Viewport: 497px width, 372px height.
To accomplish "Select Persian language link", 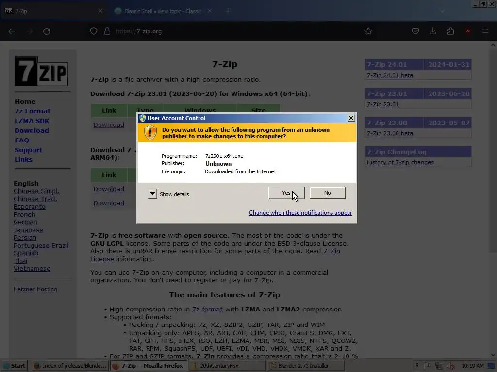I will 25,237.
